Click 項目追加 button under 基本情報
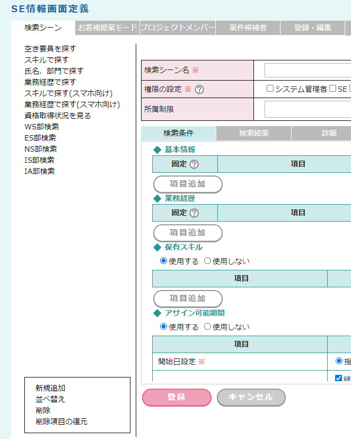 click(188, 184)
